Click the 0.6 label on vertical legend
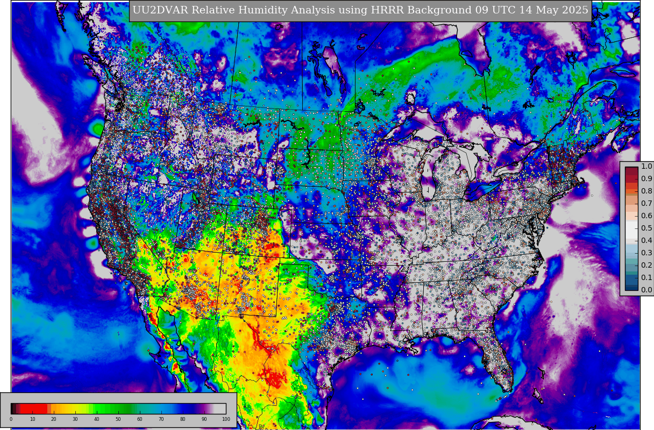654x430 pixels. point(646,216)
